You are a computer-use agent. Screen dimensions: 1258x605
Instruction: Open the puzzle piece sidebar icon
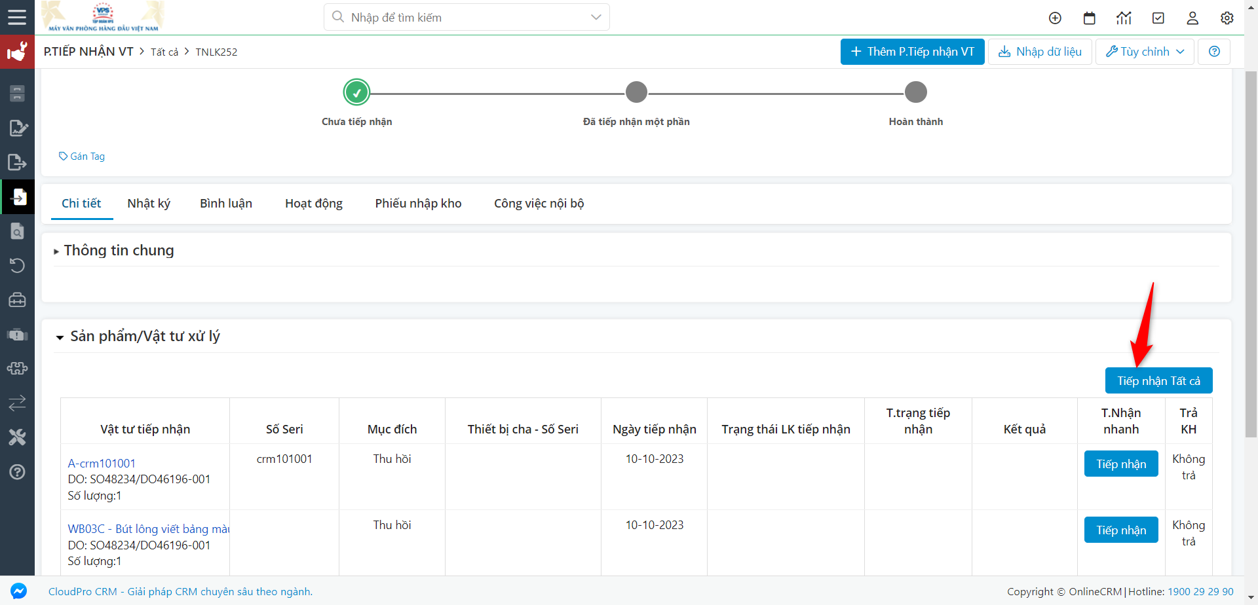(17, 369)
